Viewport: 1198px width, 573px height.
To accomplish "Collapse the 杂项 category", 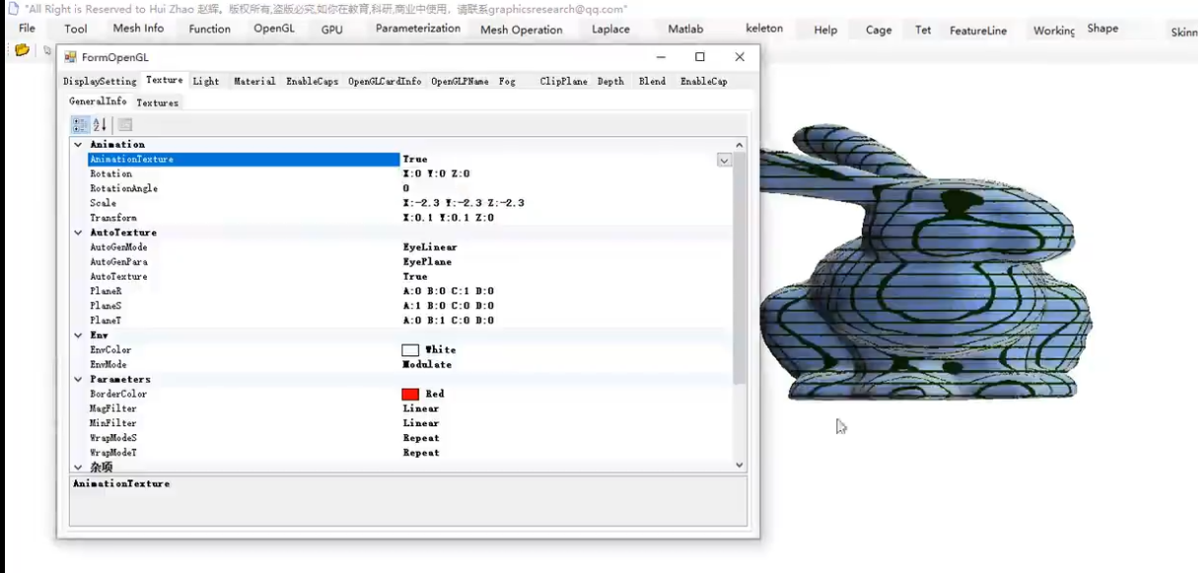I will point(79,467).
